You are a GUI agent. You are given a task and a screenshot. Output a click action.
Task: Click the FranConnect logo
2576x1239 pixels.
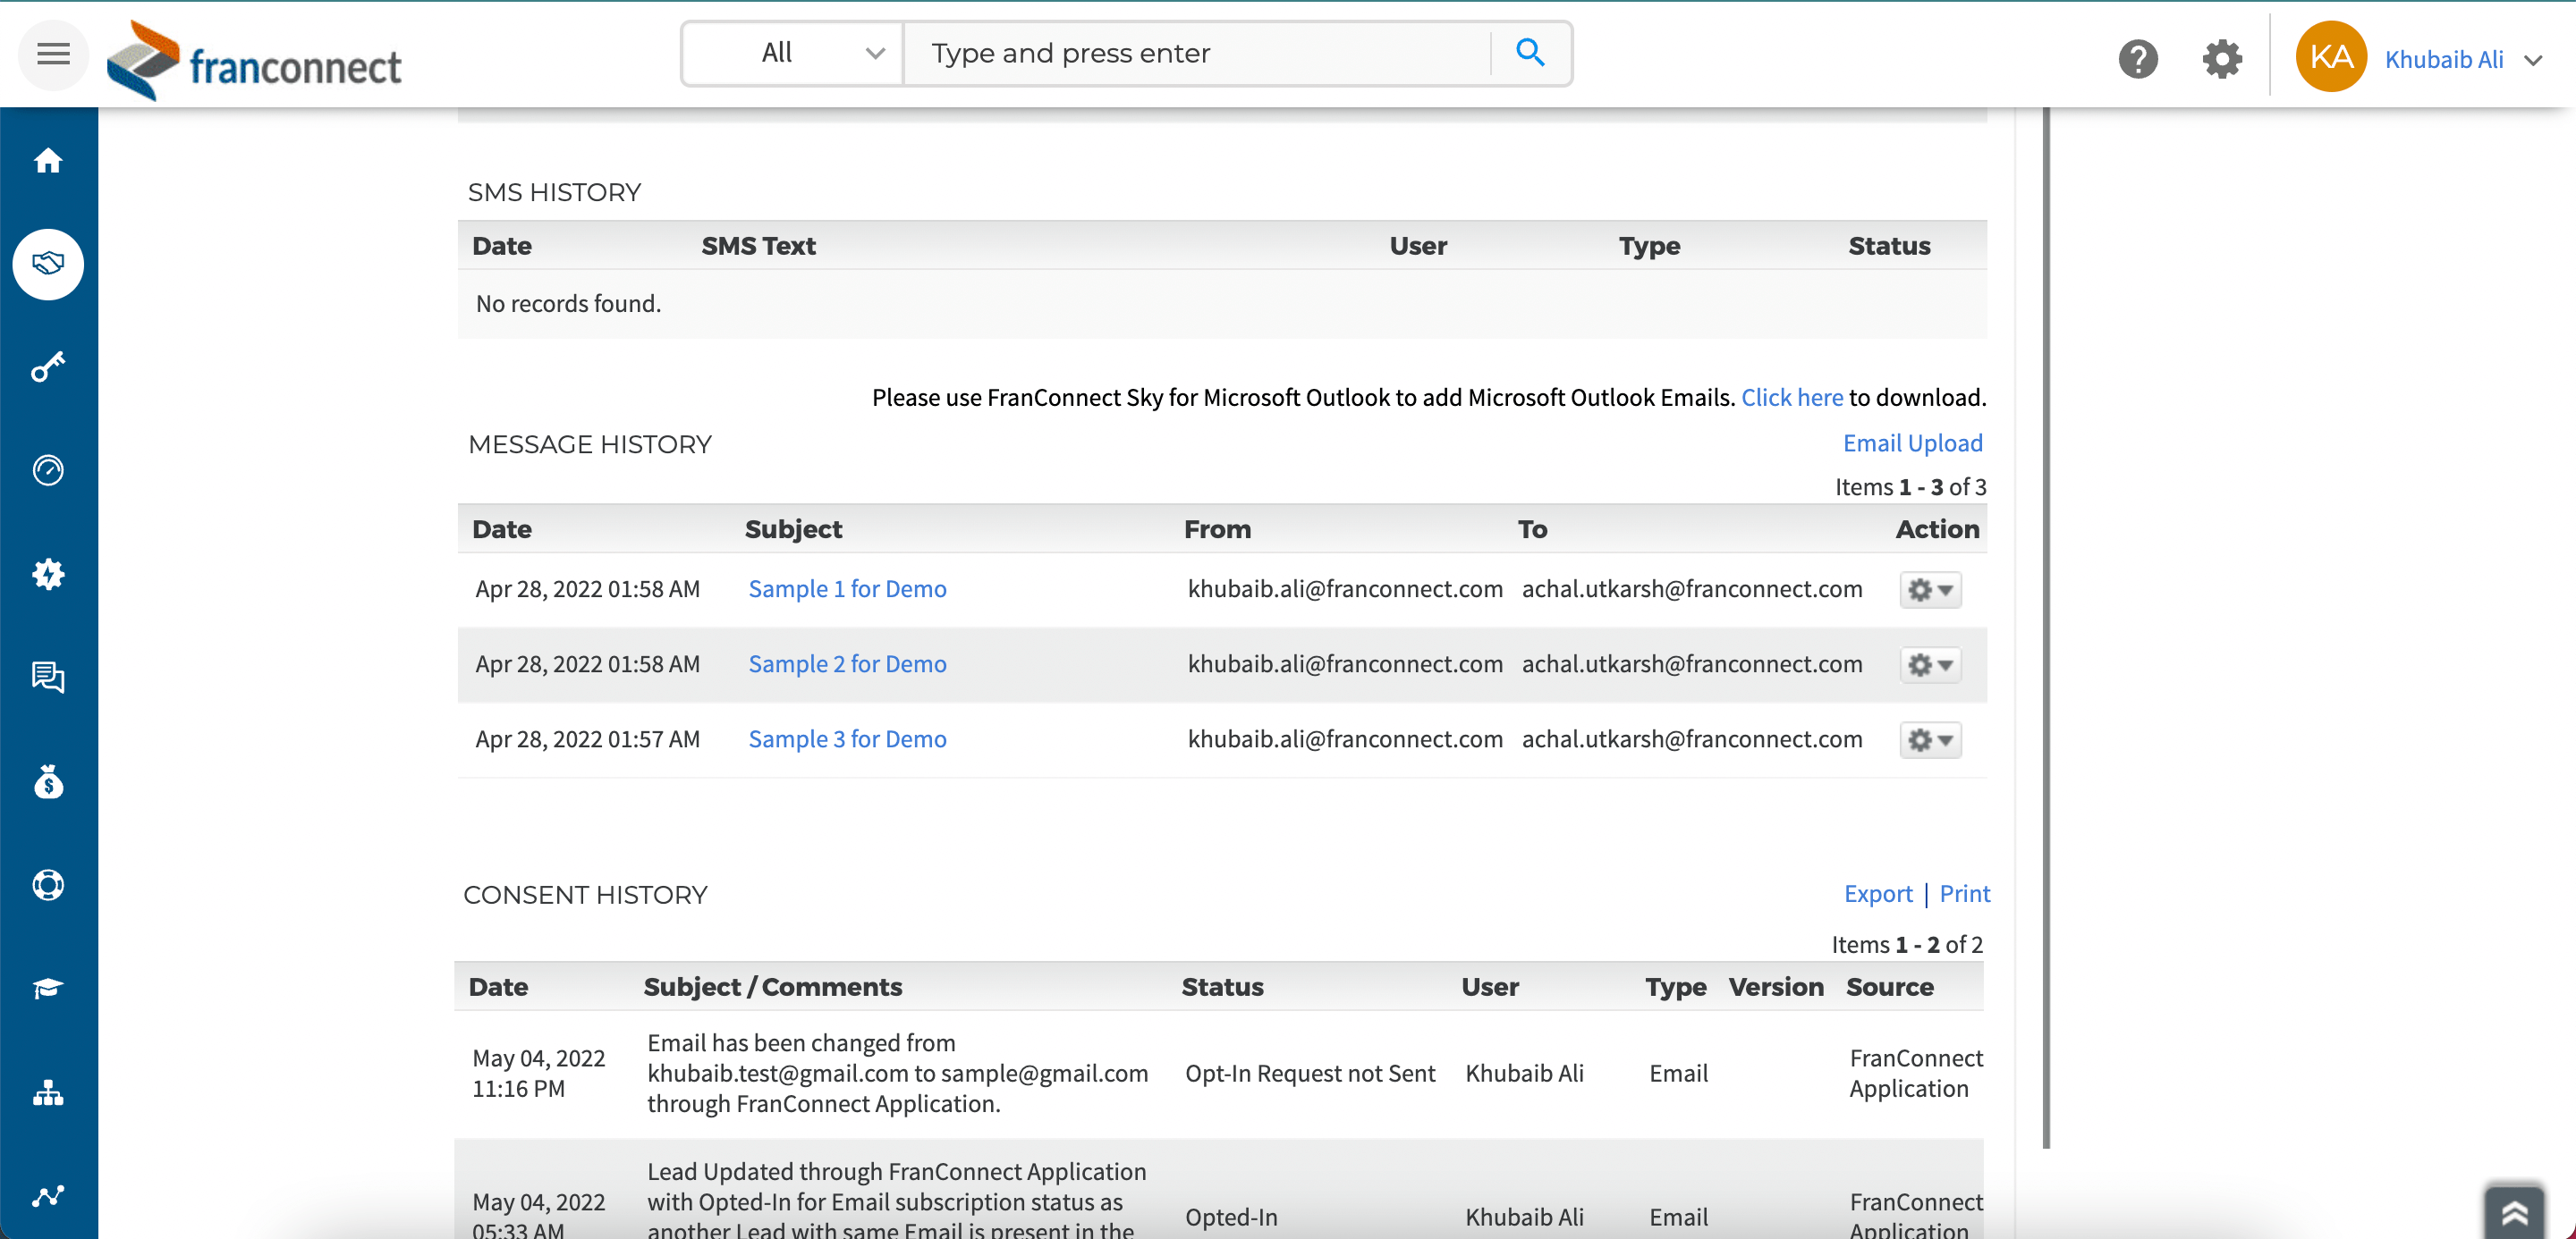[254, 60]
